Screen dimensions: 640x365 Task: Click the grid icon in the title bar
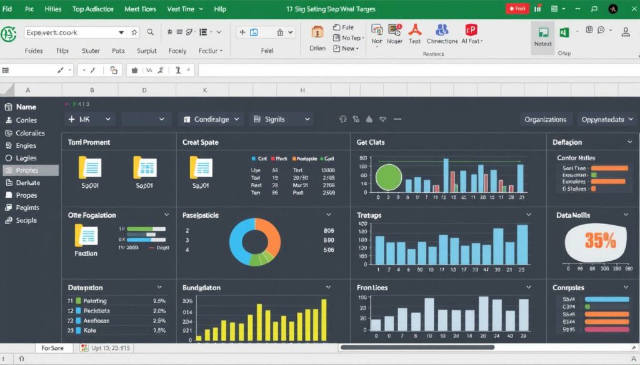click(x=554, y=9)
